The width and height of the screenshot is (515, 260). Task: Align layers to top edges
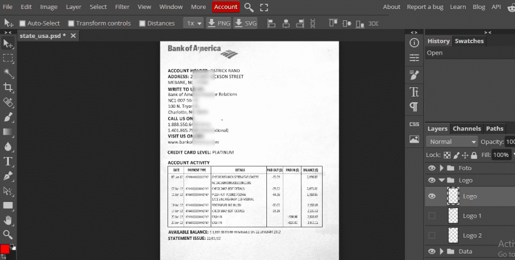[333, 23]
